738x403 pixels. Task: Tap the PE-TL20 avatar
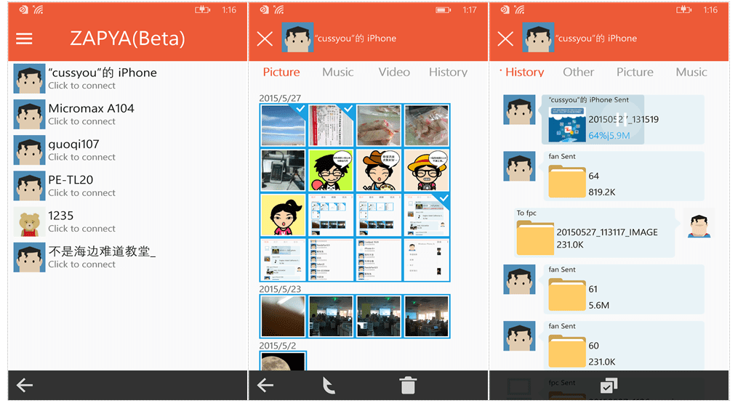(x=29, y=186)
